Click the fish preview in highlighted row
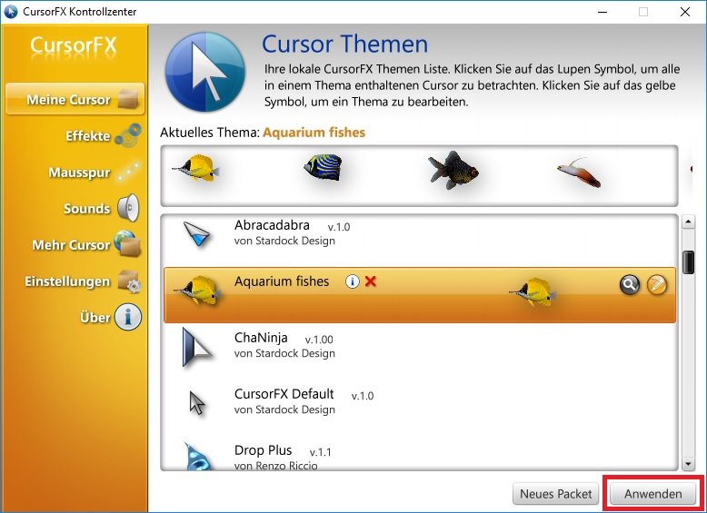 [533, 291]
